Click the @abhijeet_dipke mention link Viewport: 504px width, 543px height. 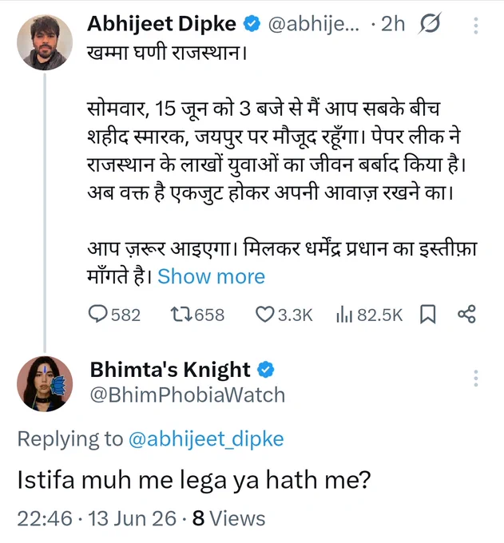206,439
